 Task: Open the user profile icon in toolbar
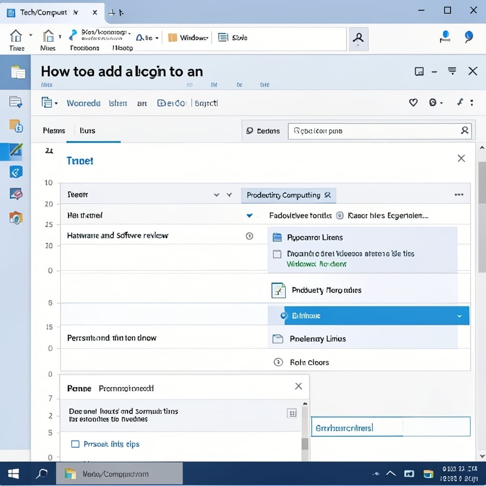[x=359, y=39]
